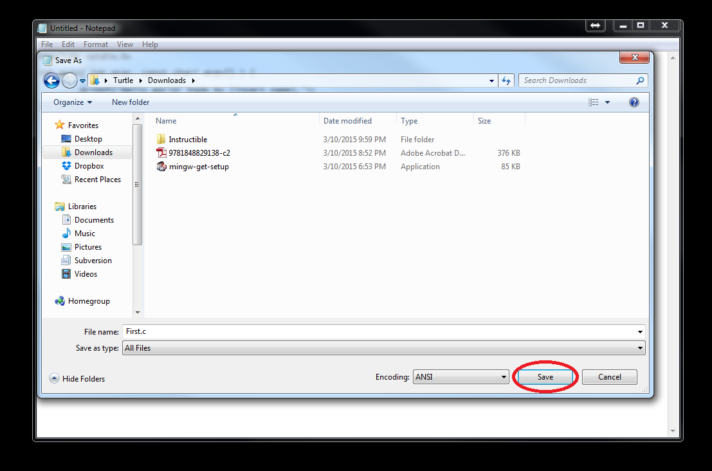Click navigation pane scroll up arrow
712x471 pixels.
pos(137,118)
